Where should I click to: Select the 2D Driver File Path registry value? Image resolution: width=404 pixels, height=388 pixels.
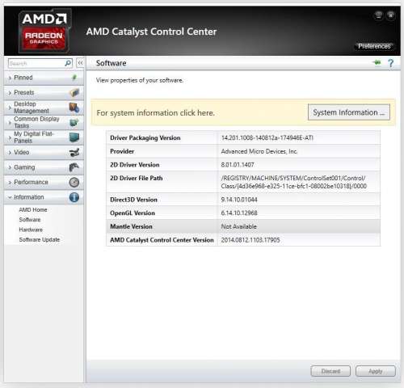293,182
